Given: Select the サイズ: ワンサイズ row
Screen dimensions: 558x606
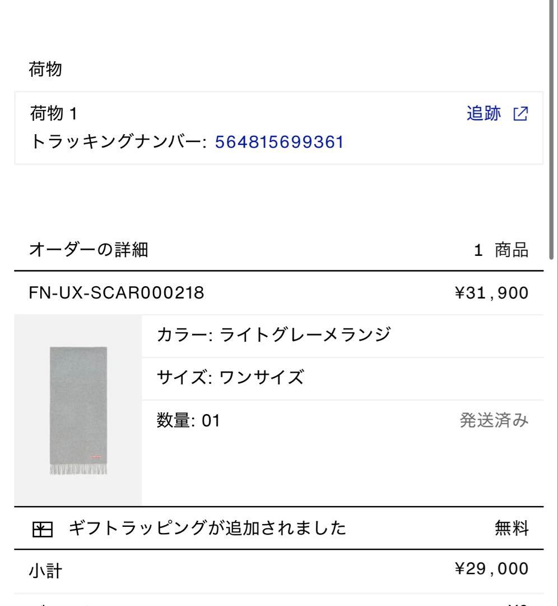Looking at the screenshot, I should pyautogui.click(x=231, y=376).
